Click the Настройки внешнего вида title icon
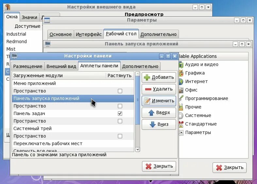 coord(8,7)
